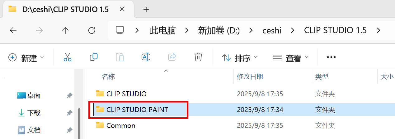Go up one folder level

(65, 30)
